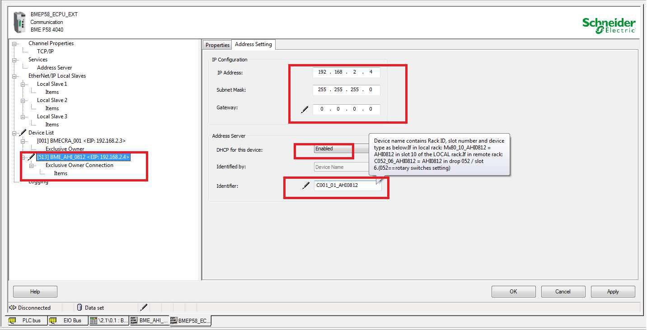Confirm with the OK button
This screenshot has height=330, width=647.
[x=513, y=292]
